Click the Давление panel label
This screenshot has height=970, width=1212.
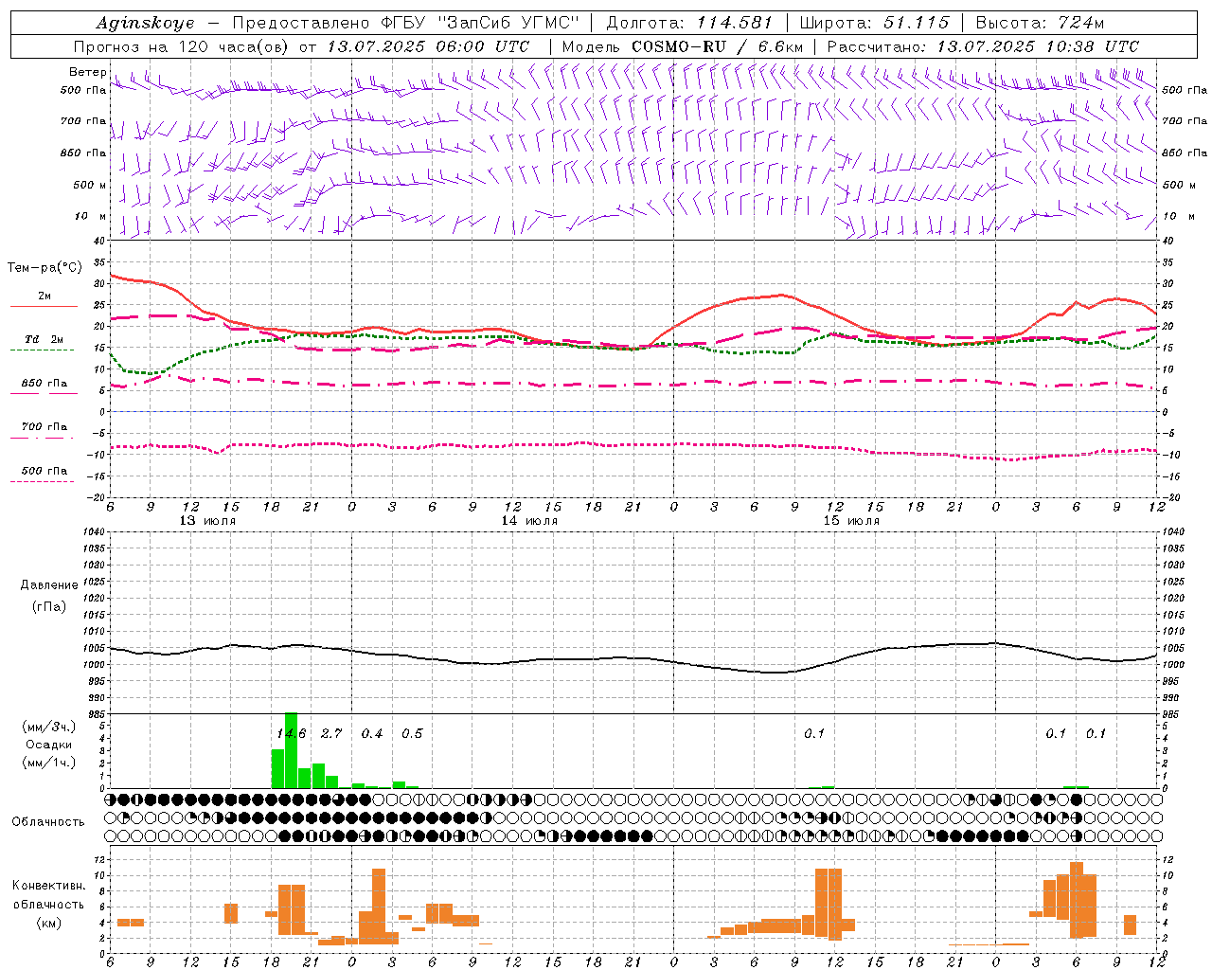point(49,585)
